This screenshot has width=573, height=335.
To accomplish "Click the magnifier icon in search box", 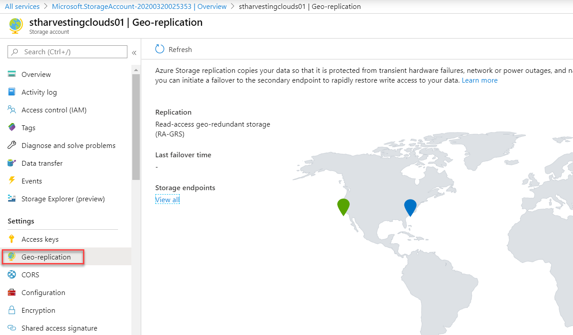I will [15, 52].
